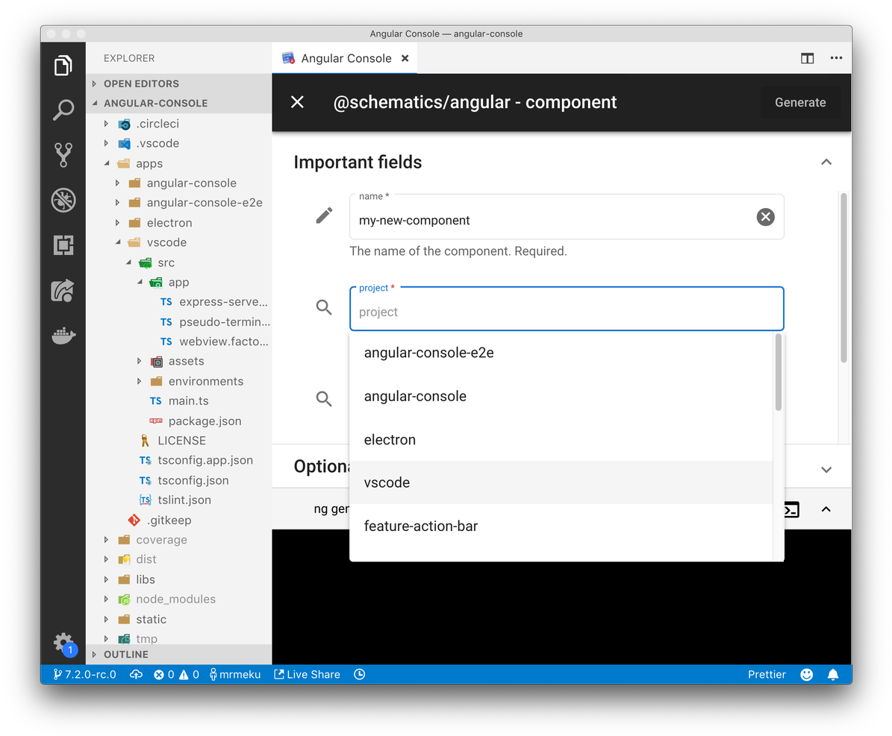This screenshot has width=892, height=736.
Task: Open the Docker view in activity bar
Action: [63, 336]
